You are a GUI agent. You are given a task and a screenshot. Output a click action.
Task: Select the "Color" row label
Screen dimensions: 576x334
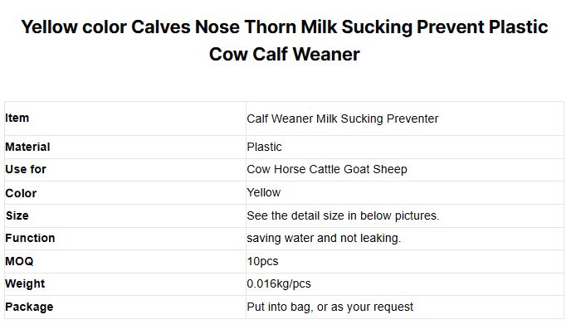(x=21, y=193)
